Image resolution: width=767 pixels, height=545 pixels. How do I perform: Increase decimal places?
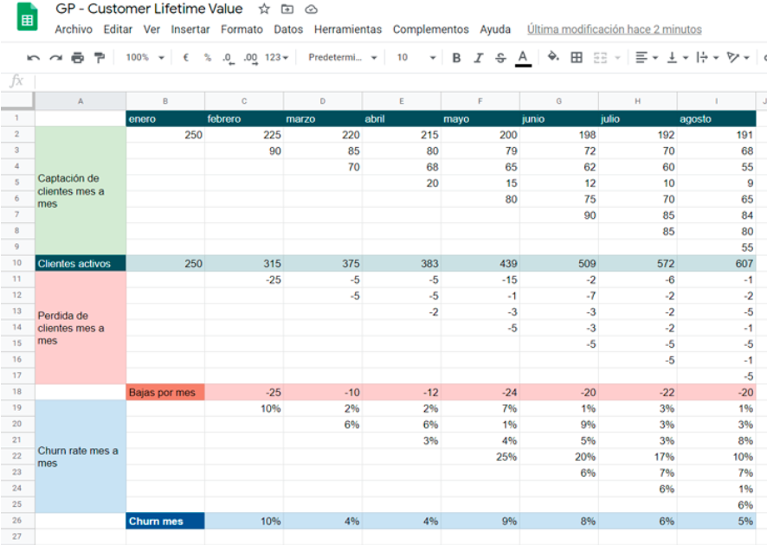tap(250, 58)
